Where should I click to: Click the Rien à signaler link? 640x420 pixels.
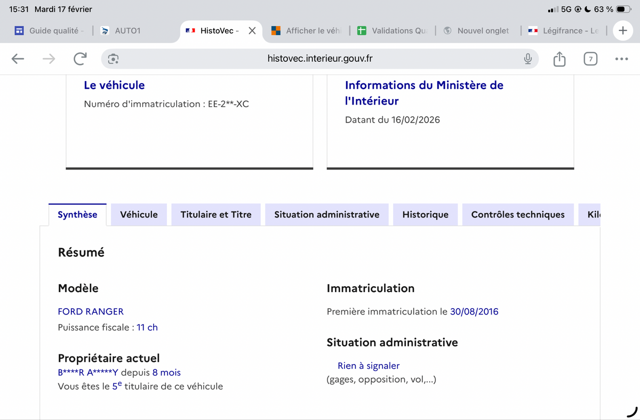coord(368,366)
